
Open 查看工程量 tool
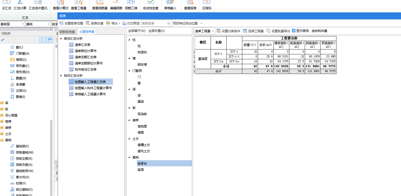click(x=79, y=5)
